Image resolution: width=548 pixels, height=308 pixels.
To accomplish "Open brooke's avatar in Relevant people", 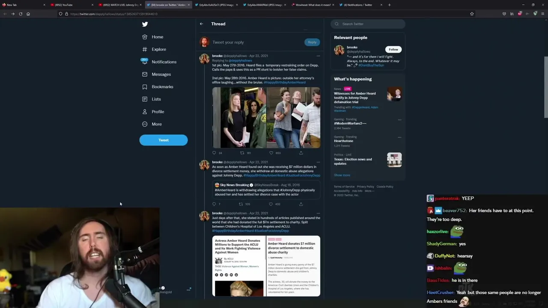I will click(339, 50).
